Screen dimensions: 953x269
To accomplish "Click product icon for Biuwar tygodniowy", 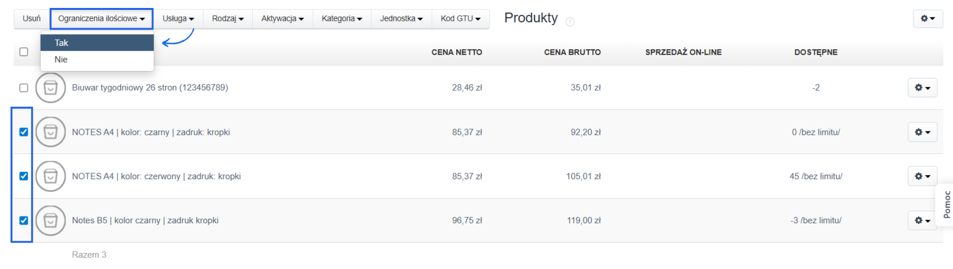I will [51, 88].
